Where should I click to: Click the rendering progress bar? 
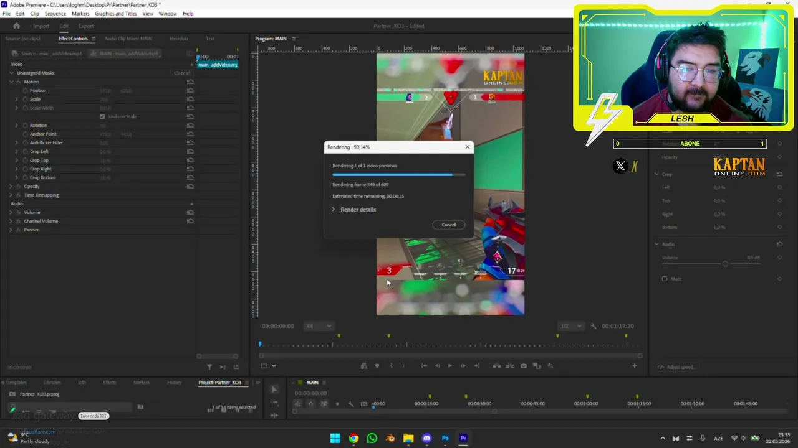click(399, 175)
